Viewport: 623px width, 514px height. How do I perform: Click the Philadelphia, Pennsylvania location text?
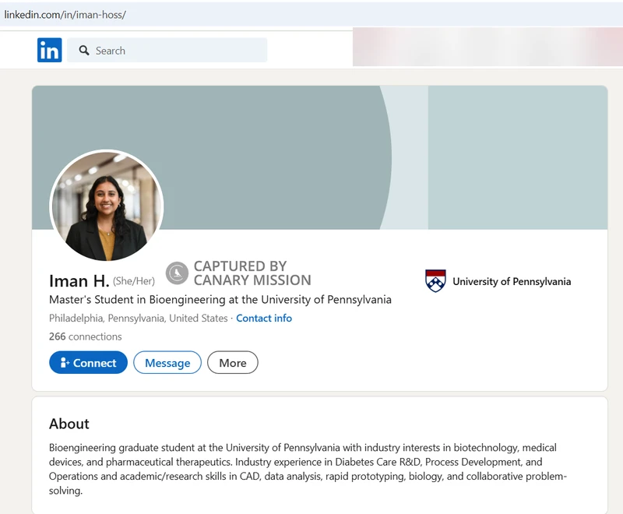pos(139,319)
